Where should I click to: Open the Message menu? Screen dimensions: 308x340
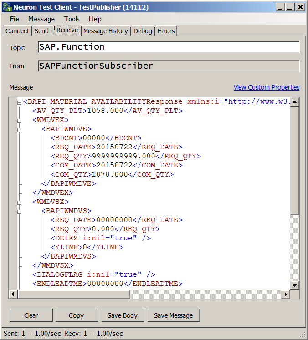click(x=41, y=19)
